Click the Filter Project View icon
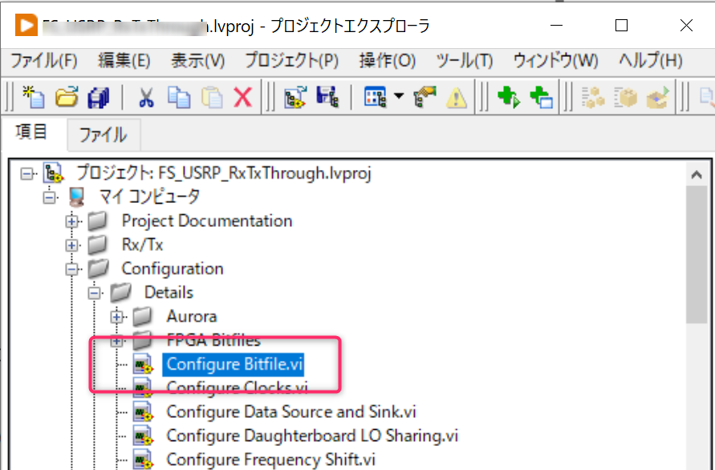 [375, 97]
